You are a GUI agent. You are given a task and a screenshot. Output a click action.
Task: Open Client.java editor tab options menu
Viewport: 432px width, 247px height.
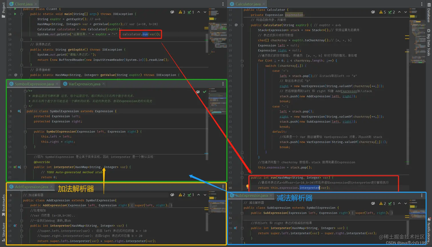coord(223,4)
